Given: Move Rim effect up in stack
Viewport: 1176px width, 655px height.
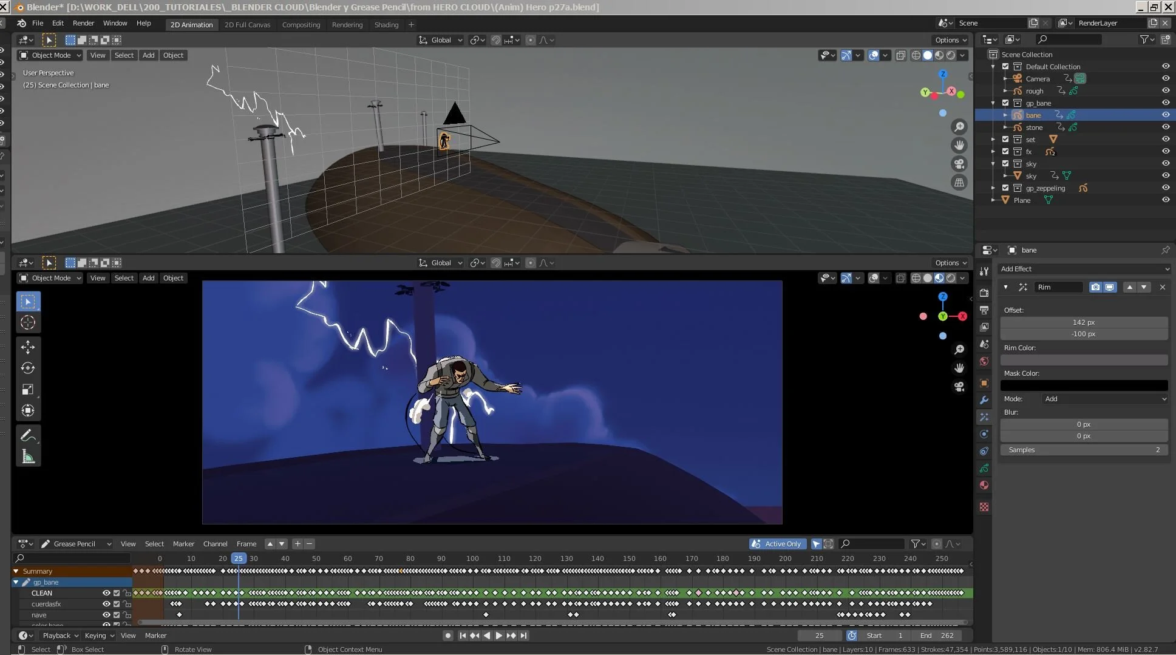Looking at the screenshot, I should click(1129, 287).
